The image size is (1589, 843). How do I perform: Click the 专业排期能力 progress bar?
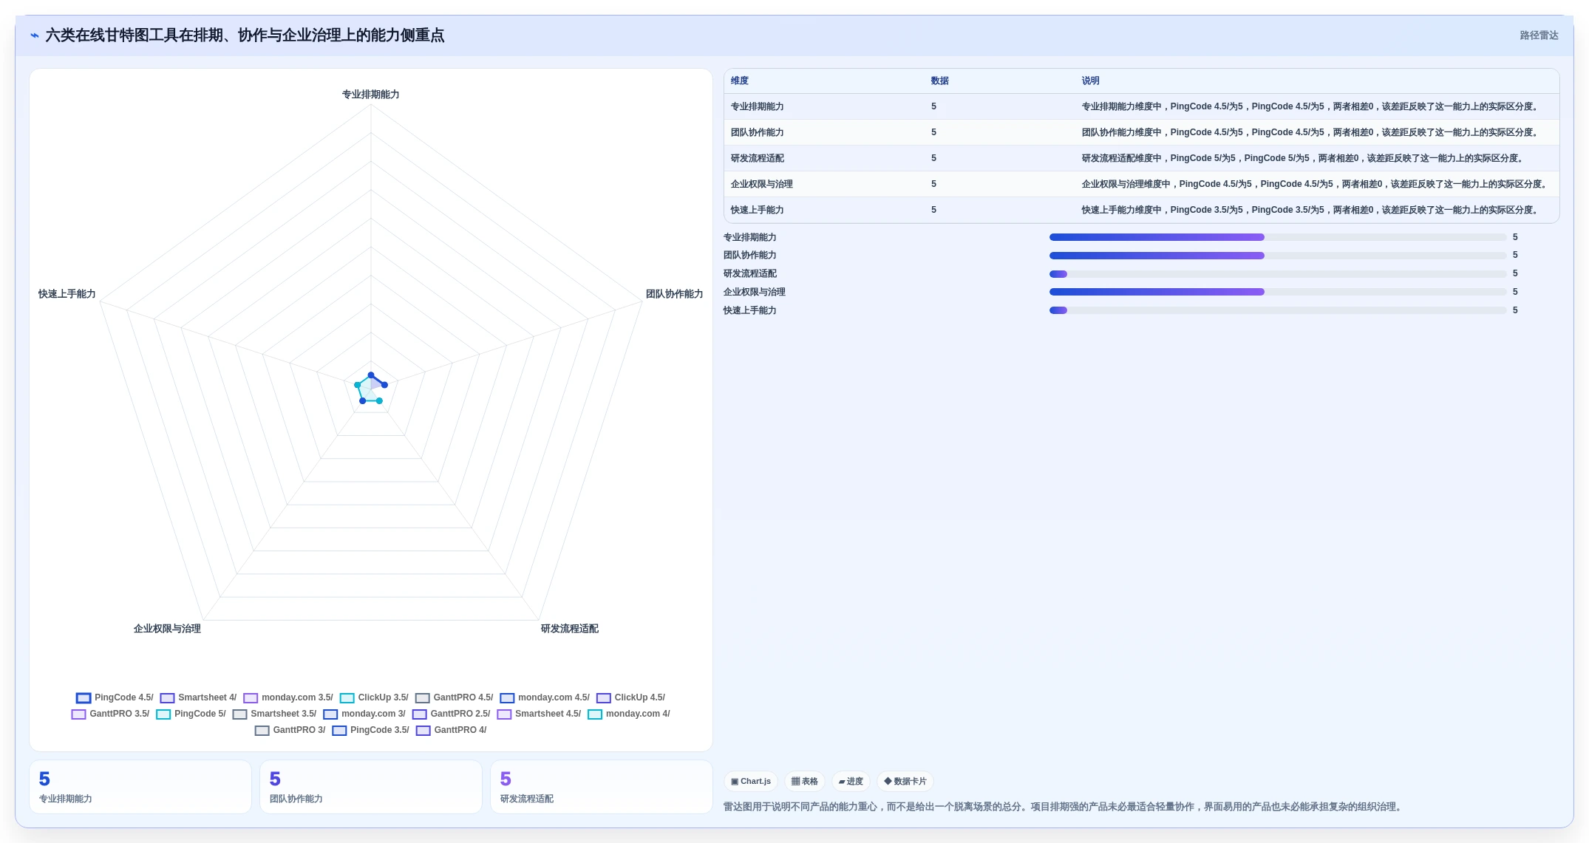click(1278, 237)
